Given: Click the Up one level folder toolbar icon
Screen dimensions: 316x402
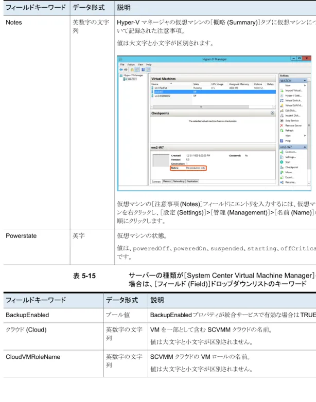Looking at the screenshot, I should pyautogui.click(x=132, y=70).
